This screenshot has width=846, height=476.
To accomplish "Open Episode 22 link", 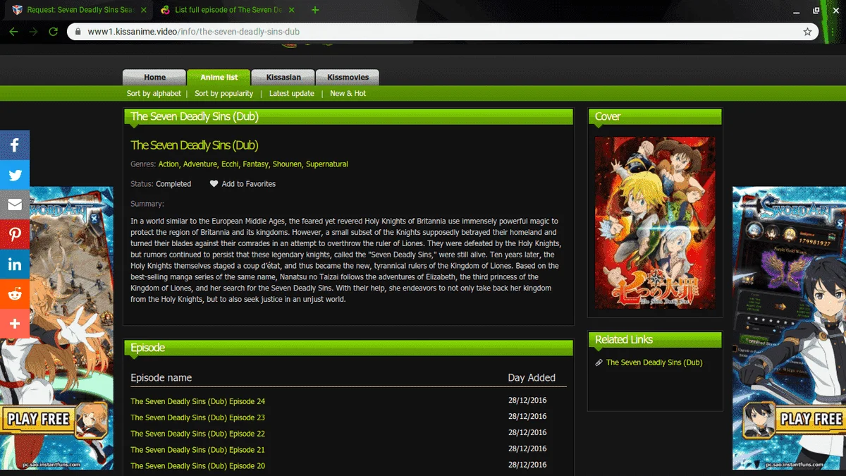I will pos(197,434).
